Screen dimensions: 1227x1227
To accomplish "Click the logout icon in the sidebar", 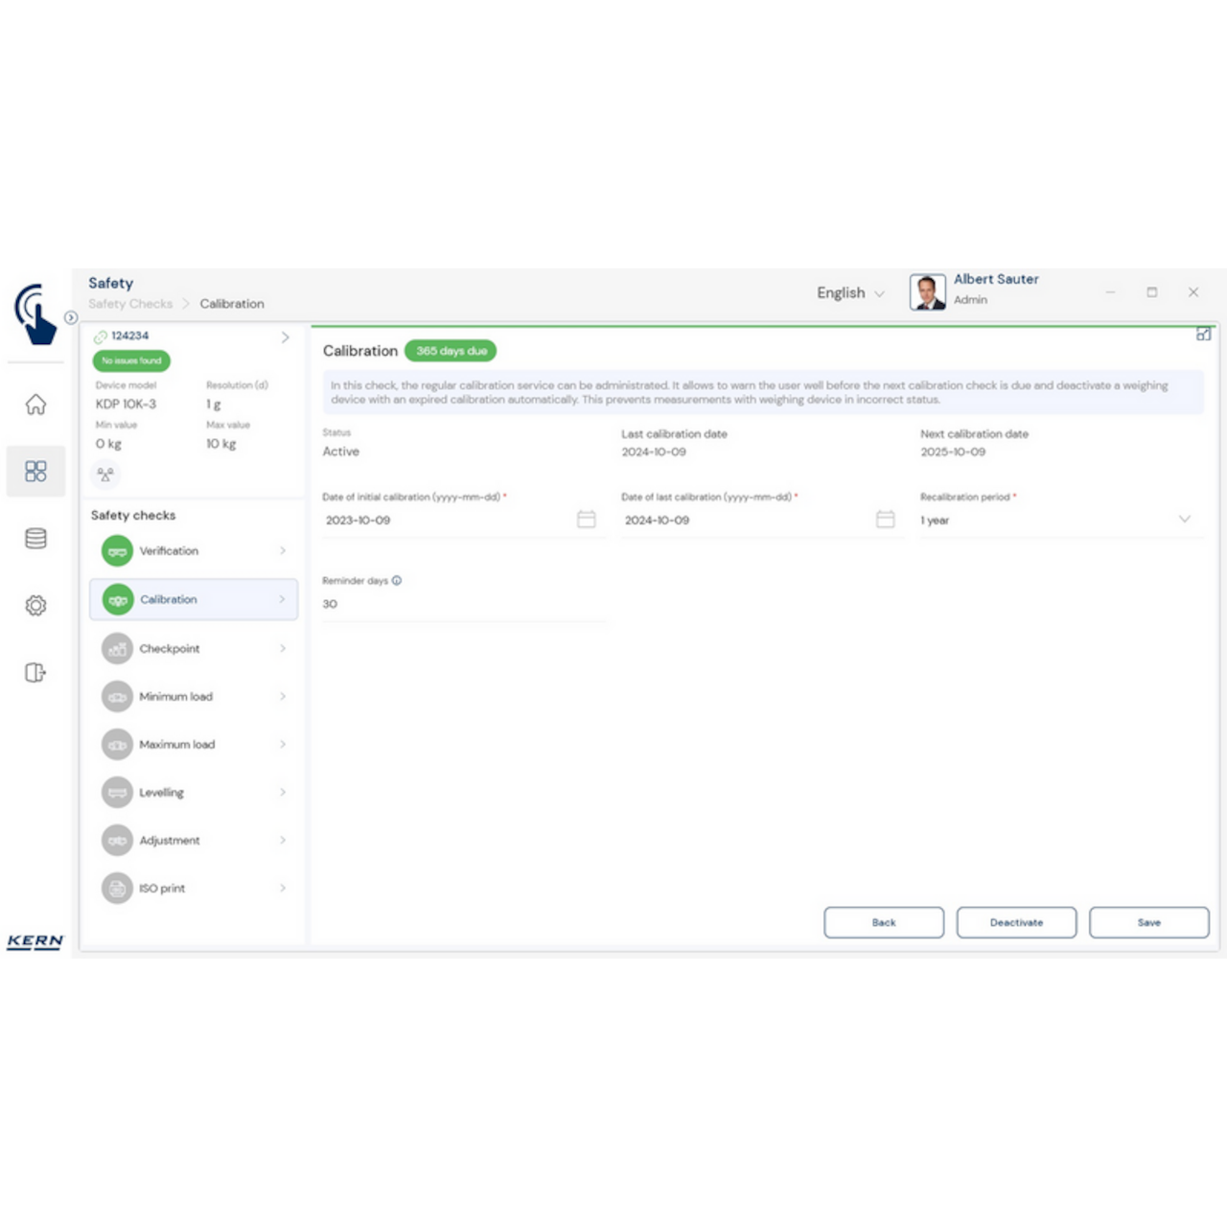I will 35,672.
